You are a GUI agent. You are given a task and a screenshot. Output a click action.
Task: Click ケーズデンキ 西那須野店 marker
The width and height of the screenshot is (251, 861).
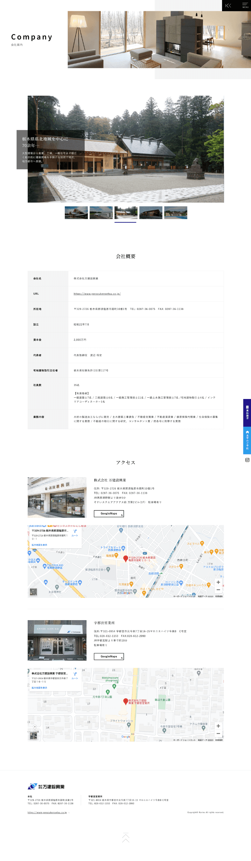[80, 582]
